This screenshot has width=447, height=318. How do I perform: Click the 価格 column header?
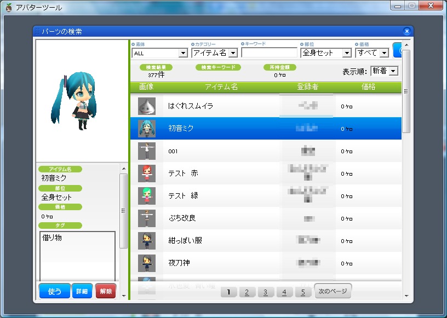point(368,87)
